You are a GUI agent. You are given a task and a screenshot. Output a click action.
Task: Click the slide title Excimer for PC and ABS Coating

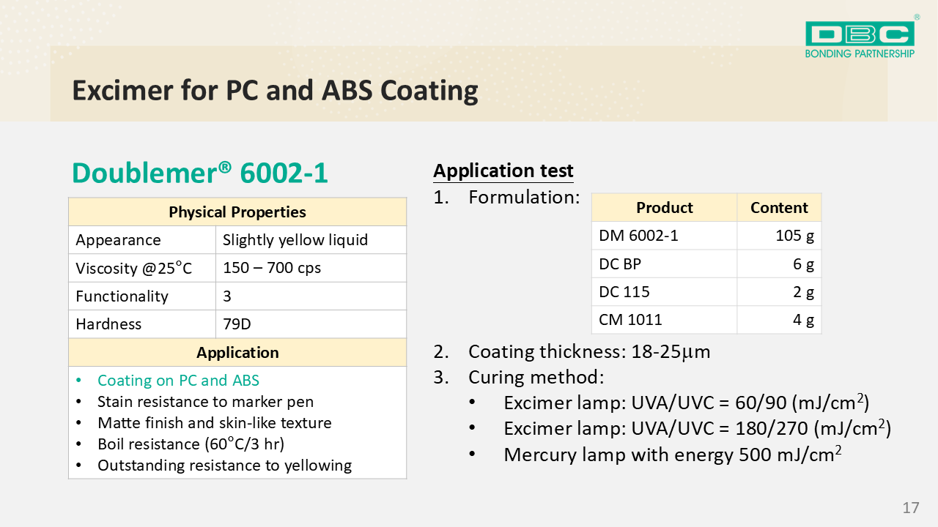[275, 91]
